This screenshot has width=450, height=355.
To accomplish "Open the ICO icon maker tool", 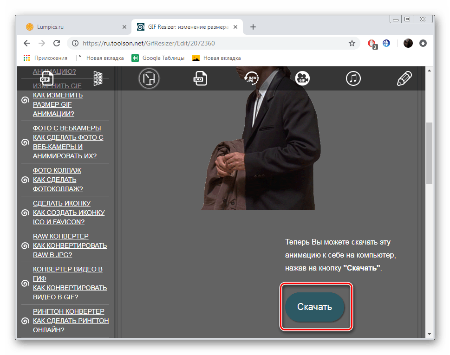I will pos(200,78).
